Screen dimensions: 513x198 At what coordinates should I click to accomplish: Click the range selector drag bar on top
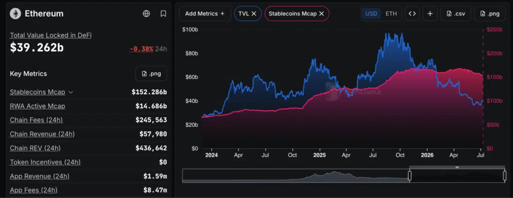(x=457, y=167)
